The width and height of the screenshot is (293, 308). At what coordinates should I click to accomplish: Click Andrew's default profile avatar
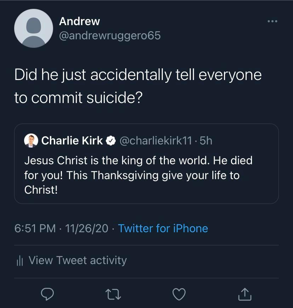tap(34, 28)
